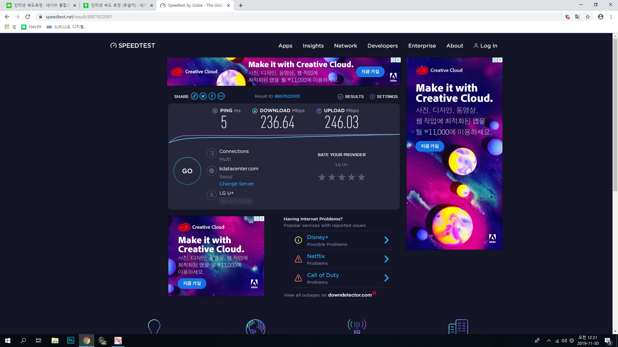Image resolution: width=618 pixels, height=347 pixels.
Task: Copy the result link share icon
Action: click(x=194, y=96)
